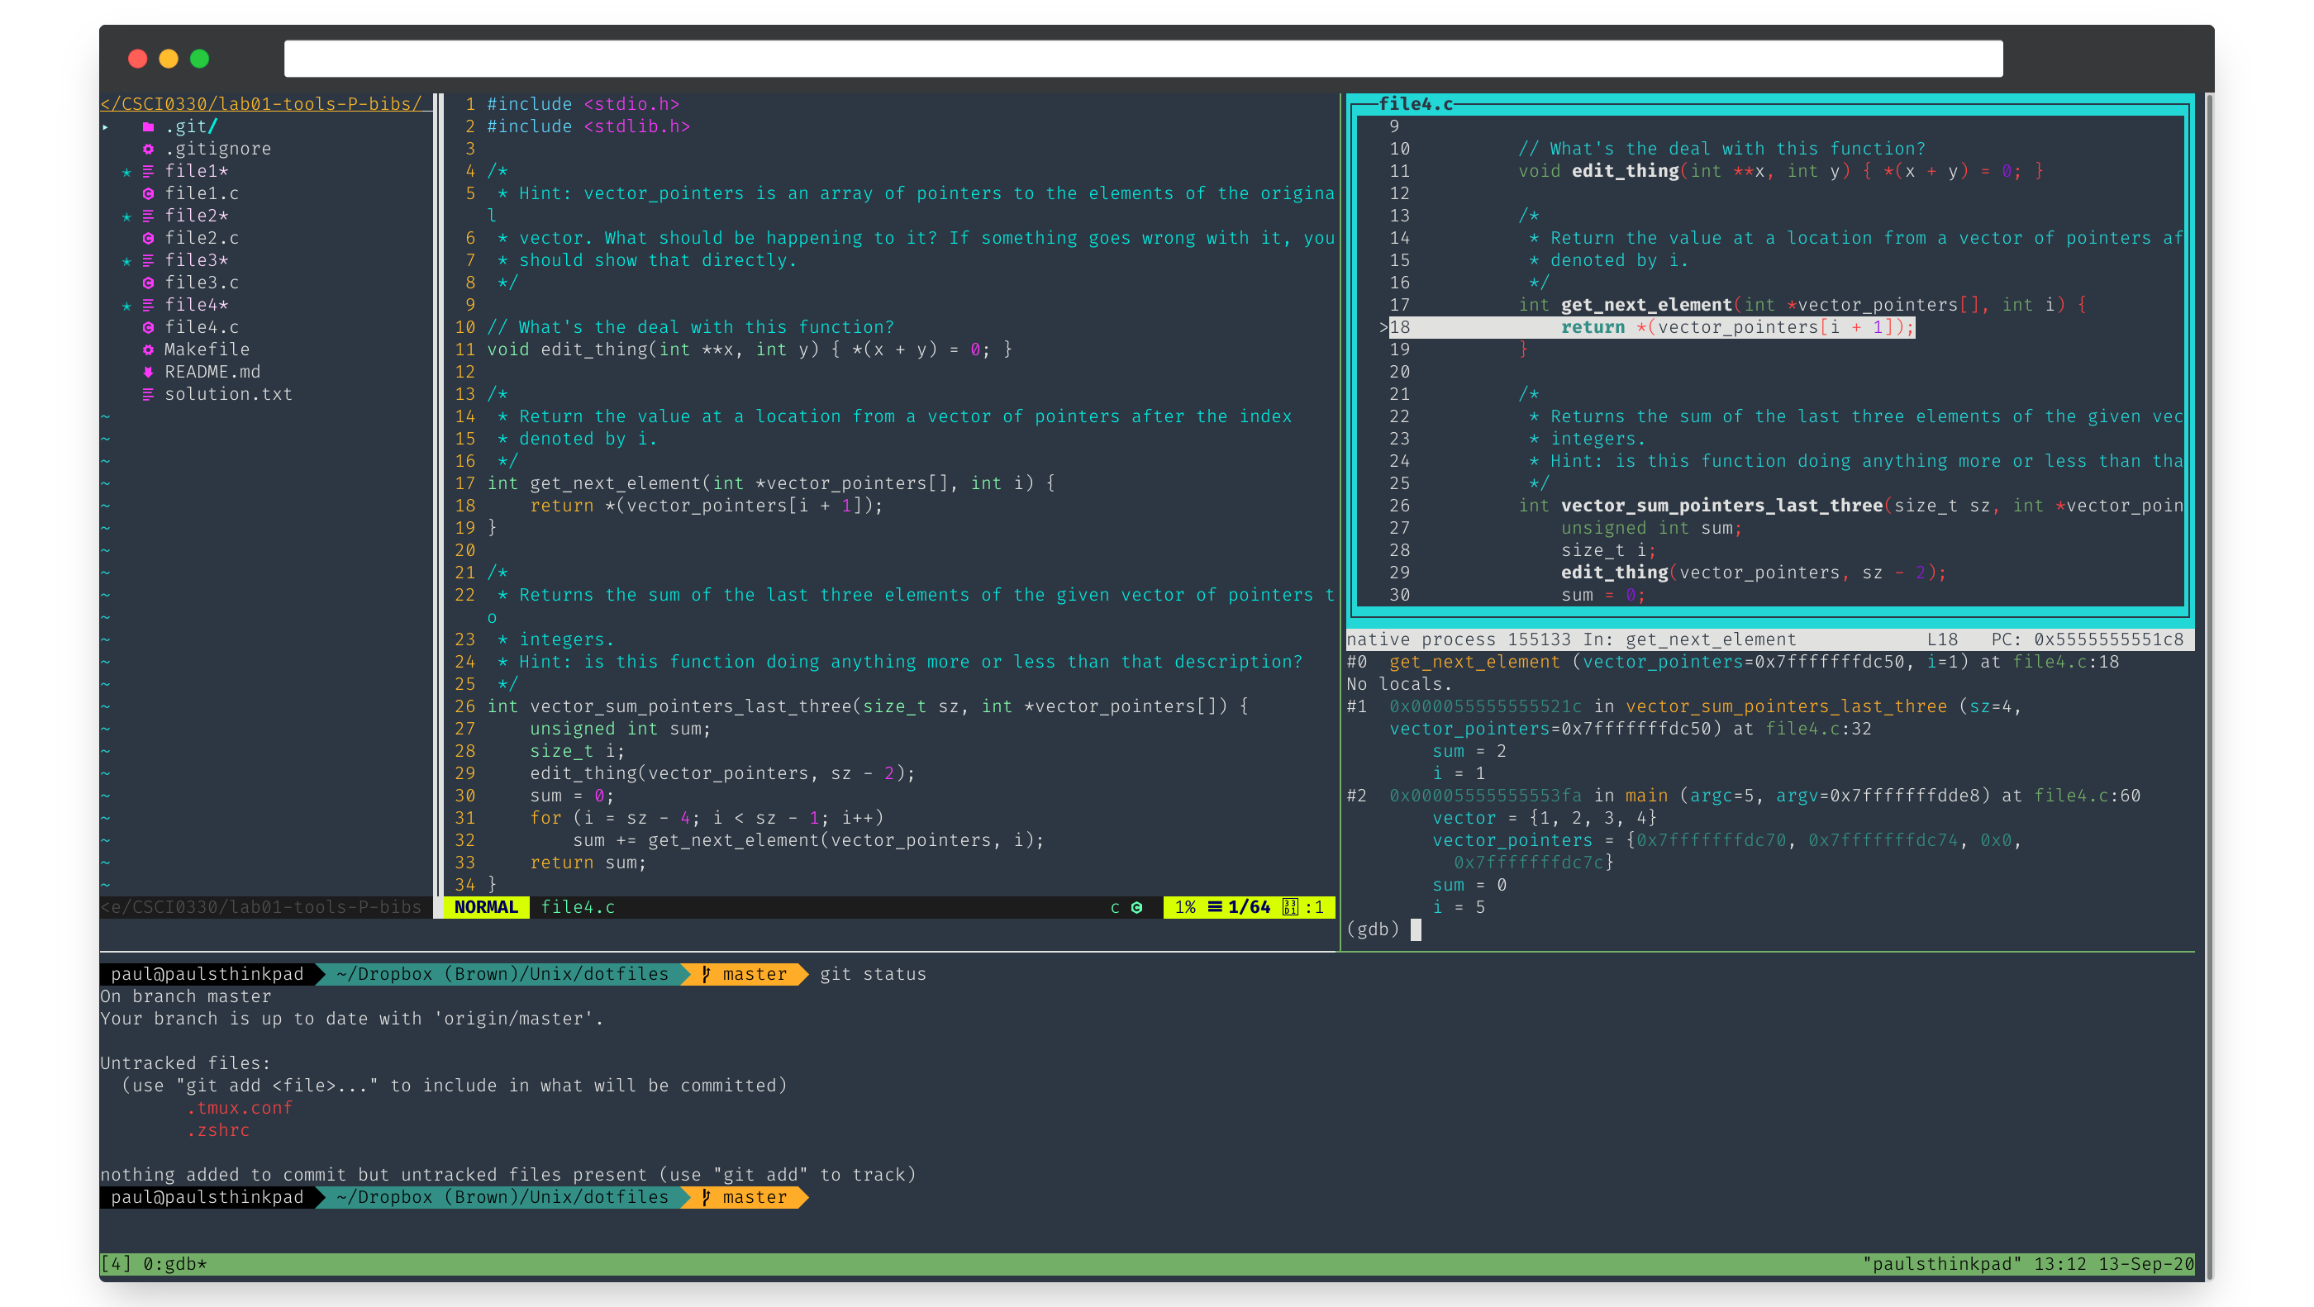The height and width of the screenshot is (1307, 2314).
Task: Click the 1% position indicator in statusline
Action: pyautogui.click(x=1186, y=907)
